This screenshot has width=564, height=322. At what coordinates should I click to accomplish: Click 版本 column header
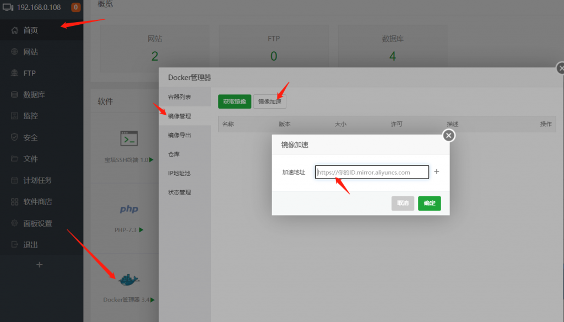point(285,124)
